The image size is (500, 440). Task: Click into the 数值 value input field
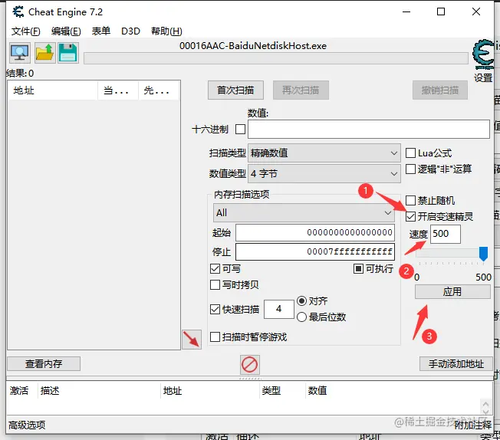pos(369,129)
